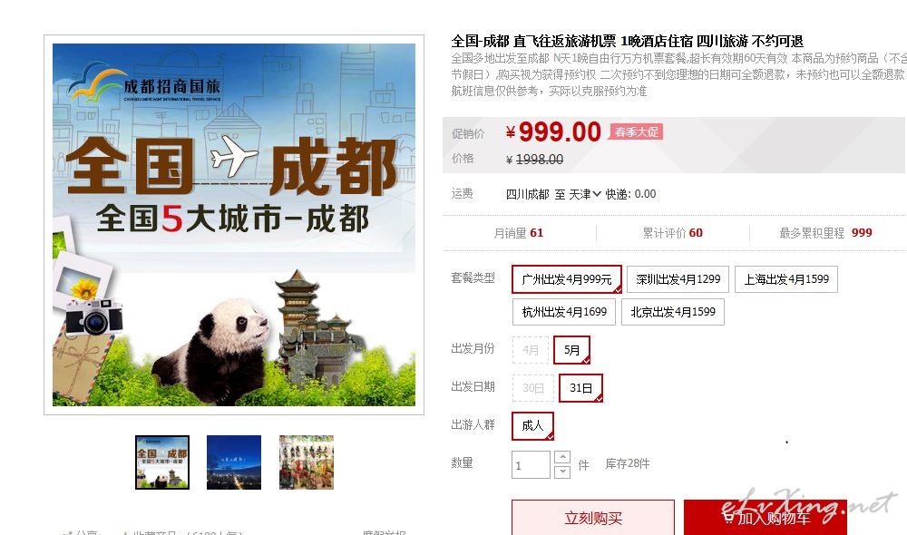View the night city thumbnail image
The height and width of the screenshot is (535, 907).
click(234, 462)
